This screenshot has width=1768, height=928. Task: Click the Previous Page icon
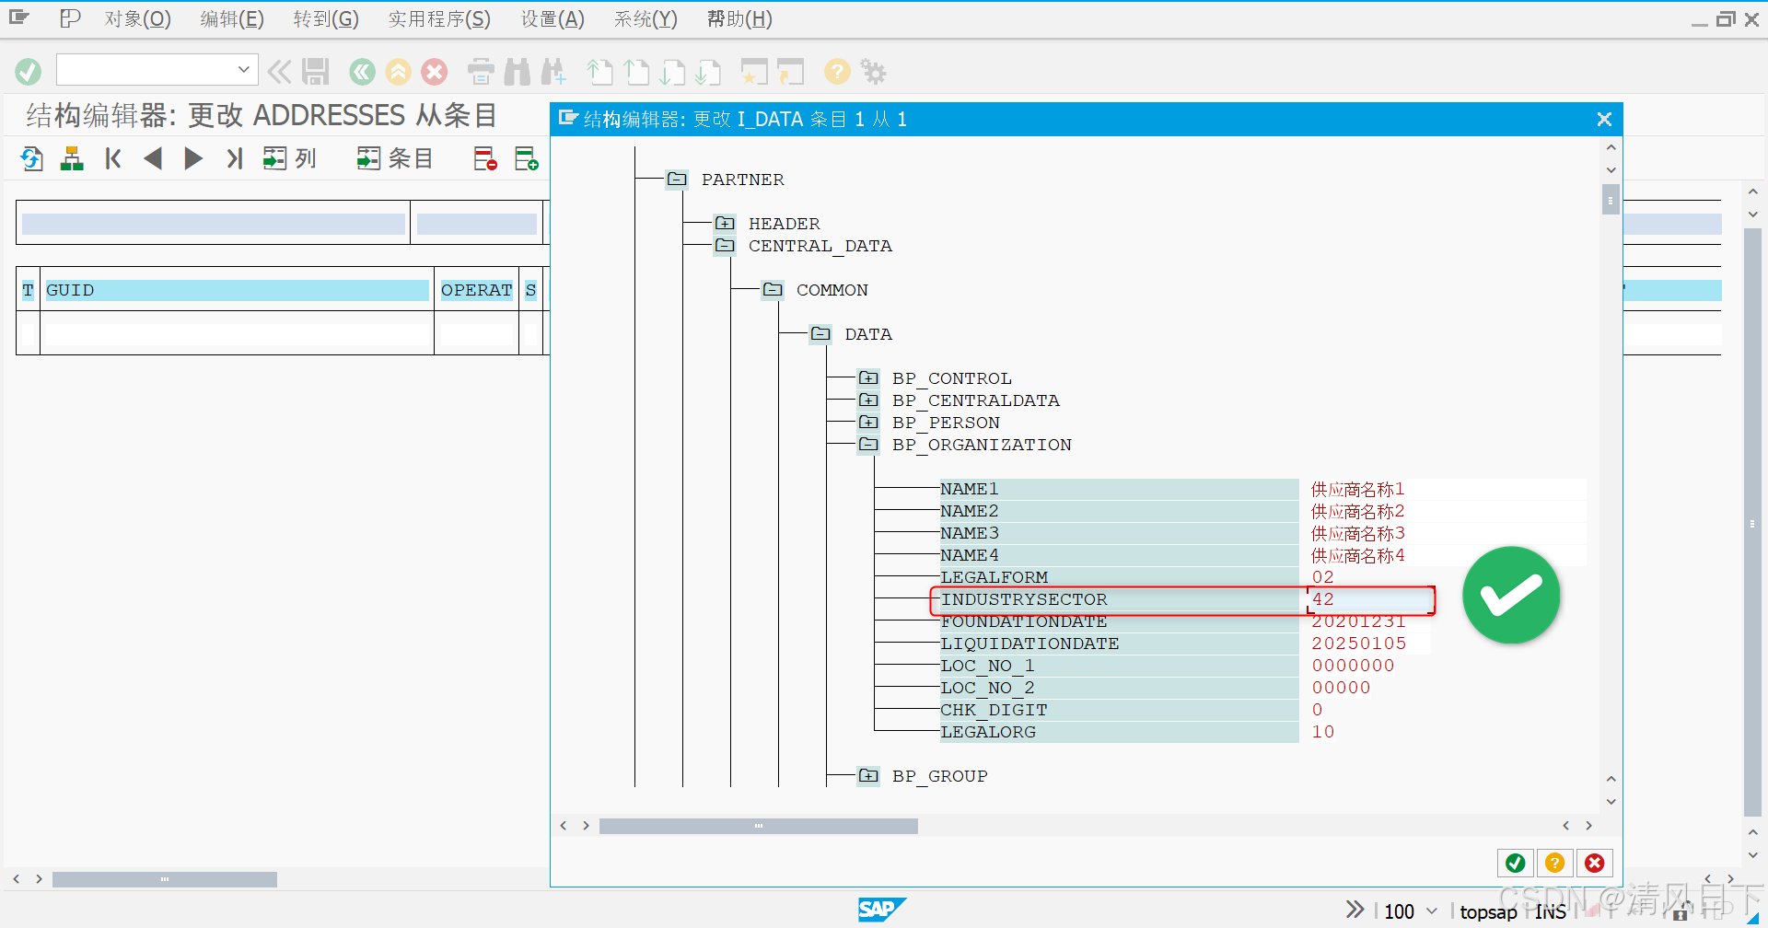636,72
